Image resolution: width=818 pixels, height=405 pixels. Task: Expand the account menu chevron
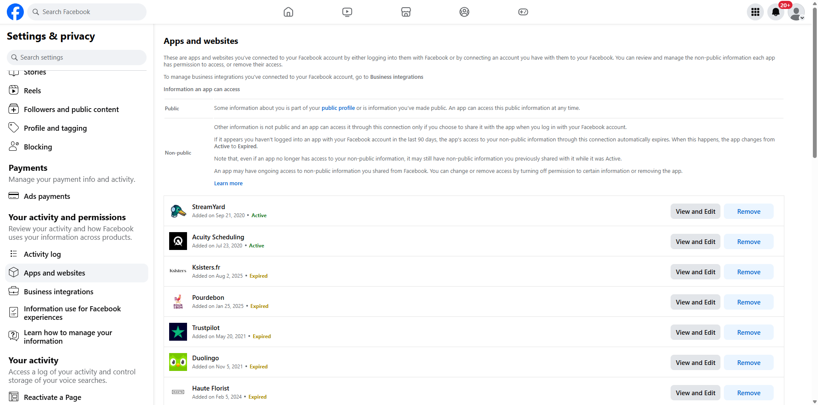point(803,18)
